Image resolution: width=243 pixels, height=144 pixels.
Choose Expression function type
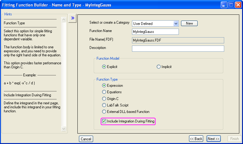coord(104,86)
